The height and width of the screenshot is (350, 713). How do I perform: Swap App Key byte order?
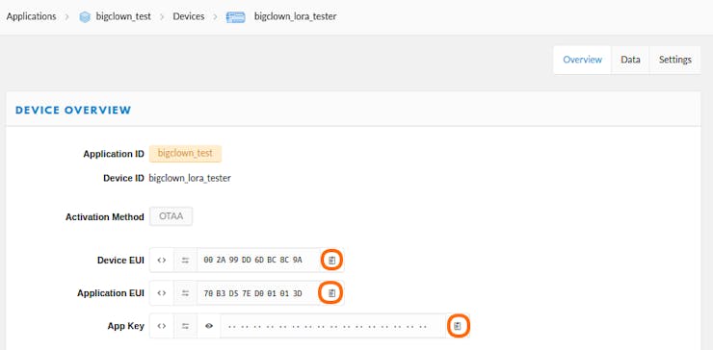coord(185,326)
